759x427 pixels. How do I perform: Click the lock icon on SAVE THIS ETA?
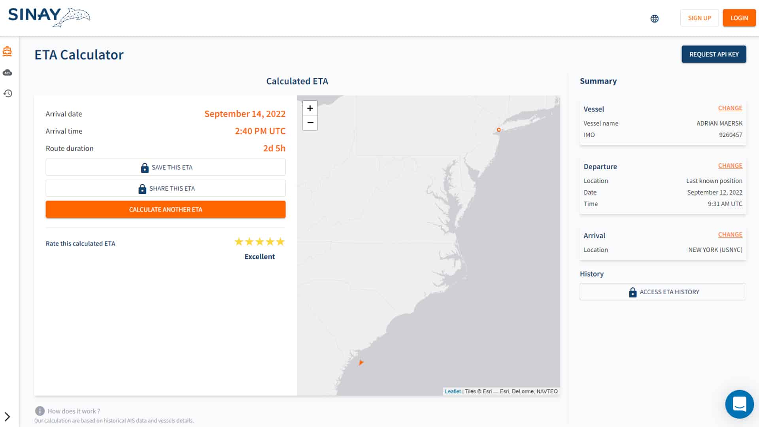point(145,167)
